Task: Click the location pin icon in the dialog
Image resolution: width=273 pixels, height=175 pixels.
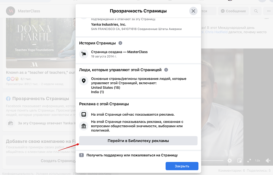Action: tap(84, 81)
